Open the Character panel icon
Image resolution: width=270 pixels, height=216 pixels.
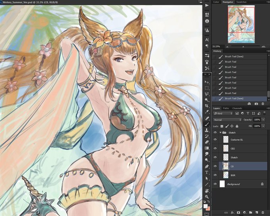tap(207, 40)
